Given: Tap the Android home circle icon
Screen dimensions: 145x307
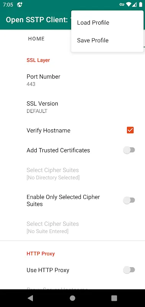Looking at the screenshot, I should click(x=72, y=298).
